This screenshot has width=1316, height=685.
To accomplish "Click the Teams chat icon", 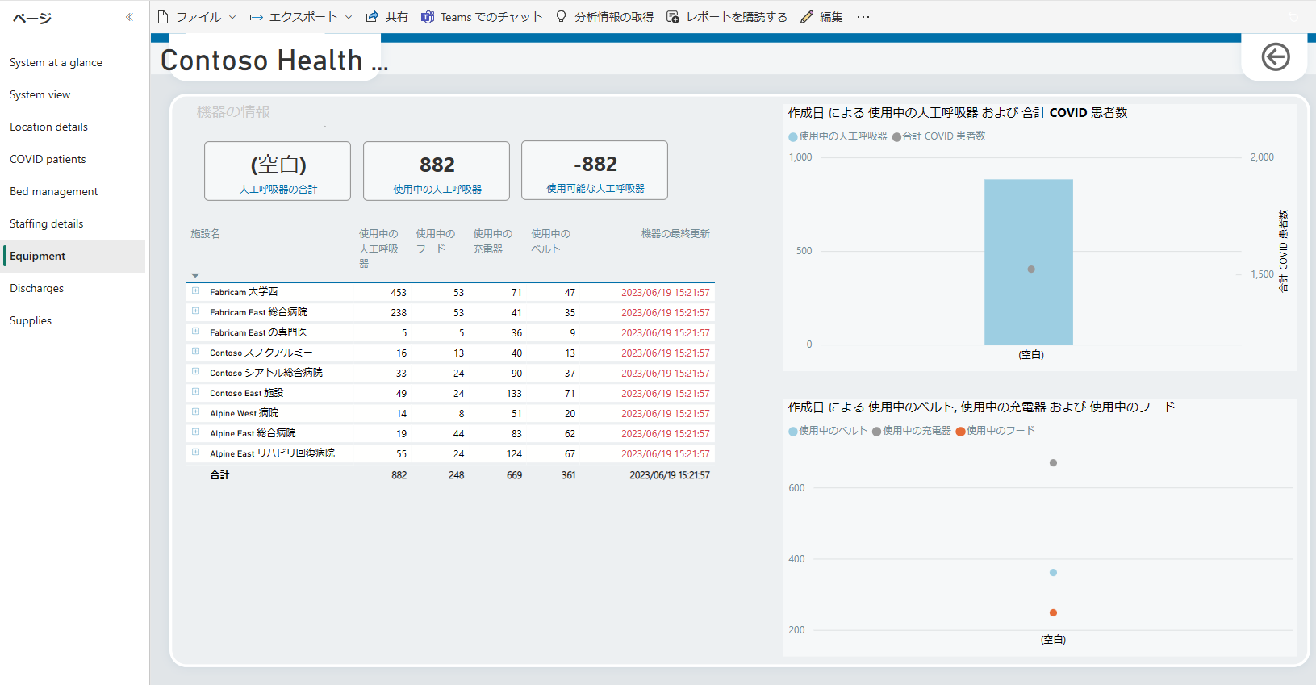I will click(x=428, y=17).
